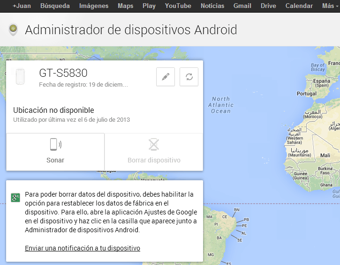The height and width of the screenshot is (265, 340).
Task: Click the pencil rename device icon
Action: coord(165,77)
